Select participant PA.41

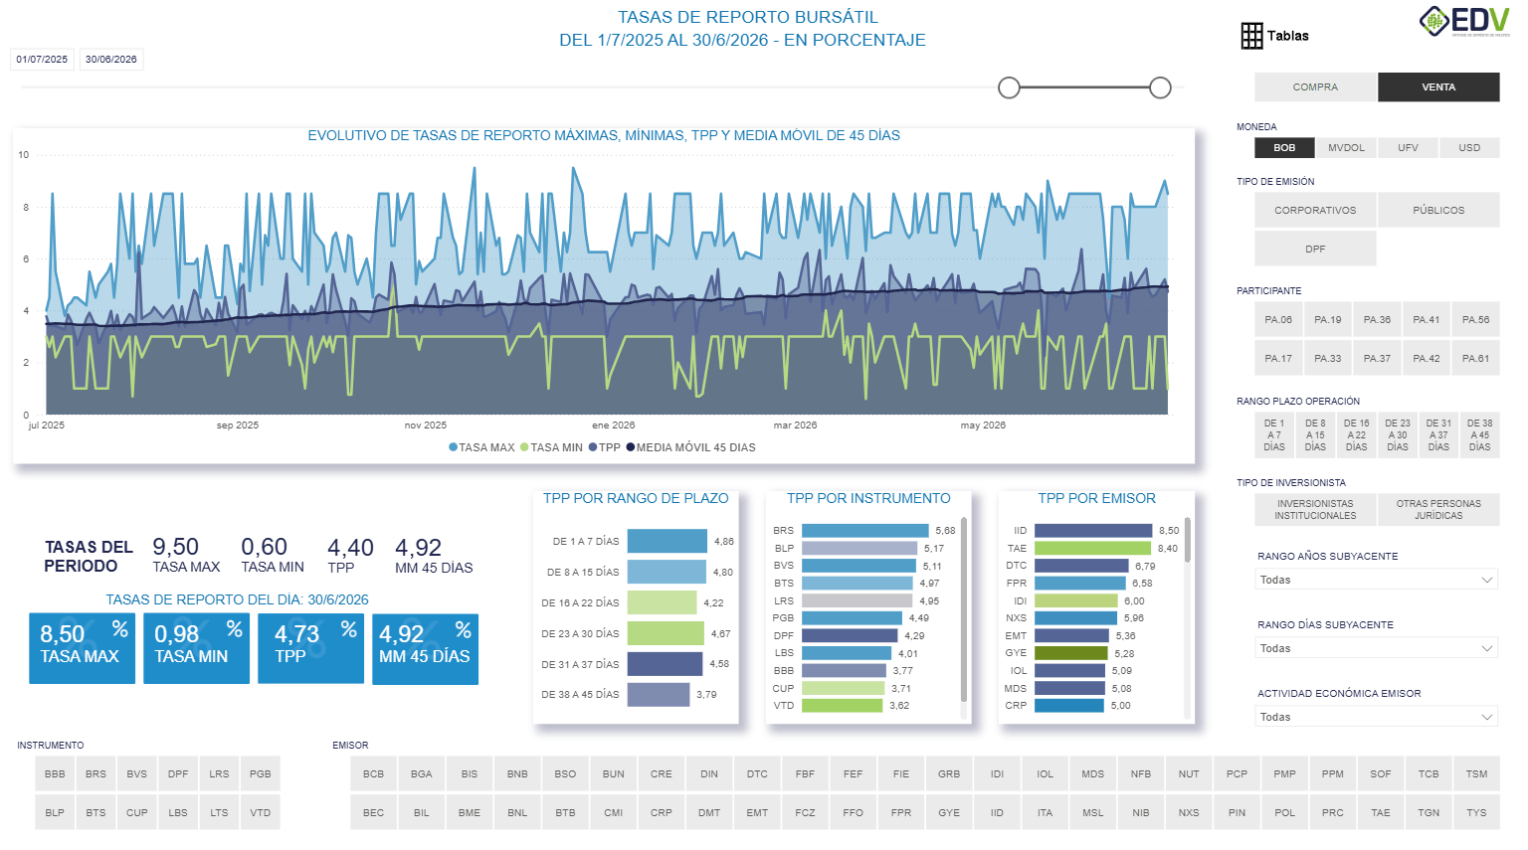[x=1427, y=320]
